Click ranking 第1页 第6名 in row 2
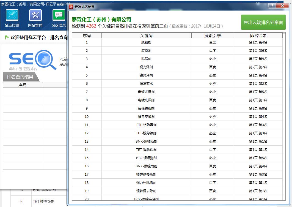 click(x=258, y=51)
